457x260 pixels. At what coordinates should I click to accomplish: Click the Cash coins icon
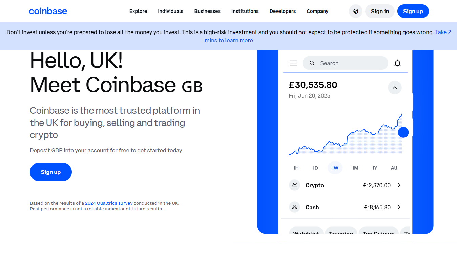tap(294, 207)
